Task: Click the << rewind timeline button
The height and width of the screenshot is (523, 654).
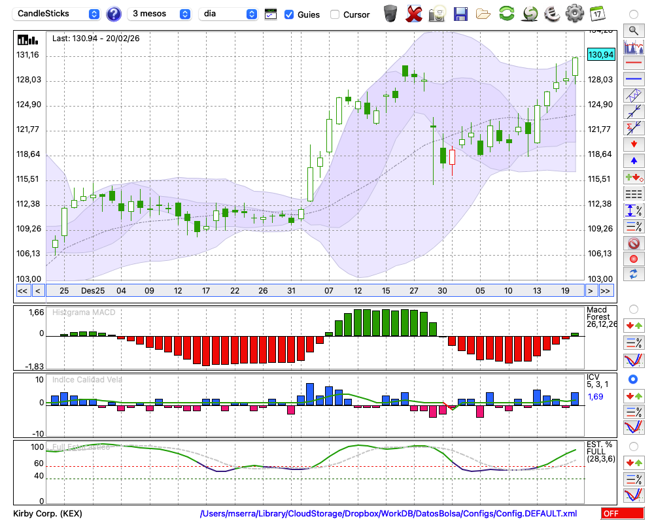Action: (22, 290)
